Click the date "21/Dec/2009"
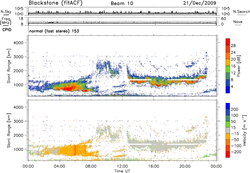The image size is (250, 173). [x=200, y=3]
